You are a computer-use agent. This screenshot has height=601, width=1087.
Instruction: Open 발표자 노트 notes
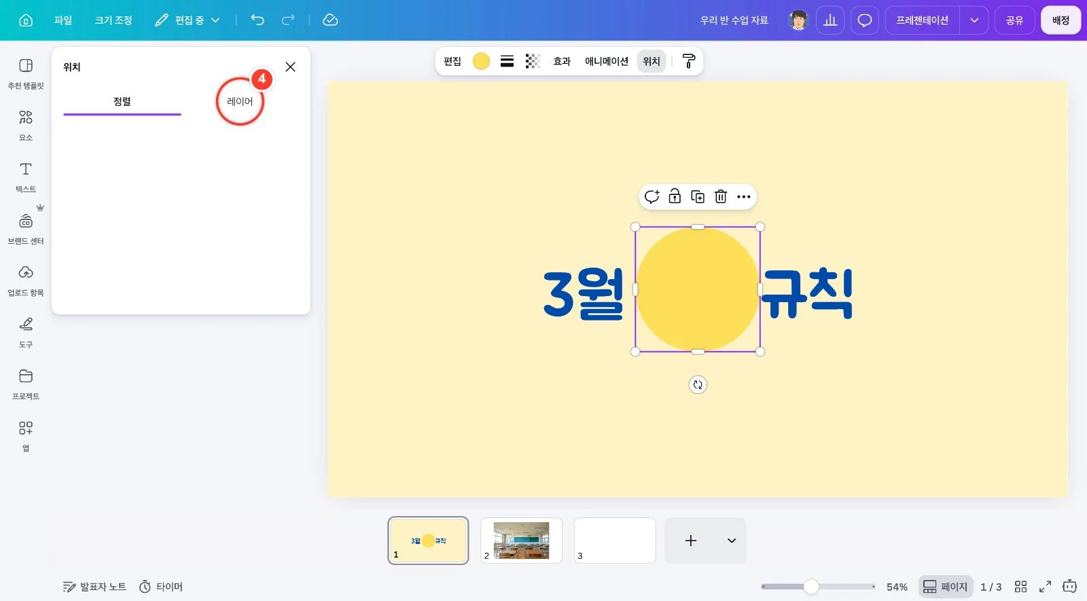click(94, 587)
